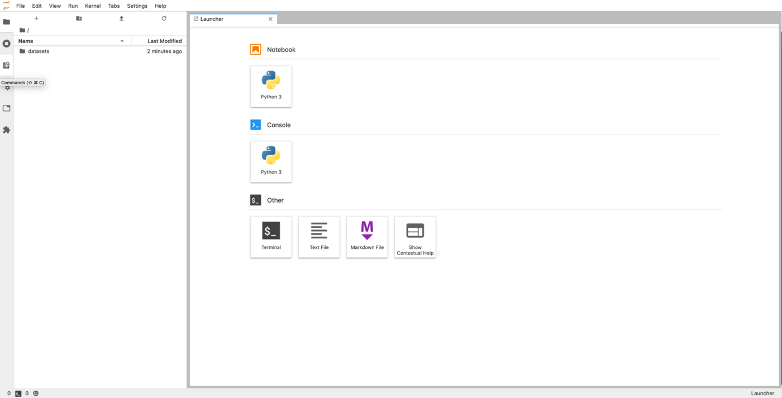Select the datasets folder
Image resolution: width=782 pixels, height=398 pixels.
[39, 51]
